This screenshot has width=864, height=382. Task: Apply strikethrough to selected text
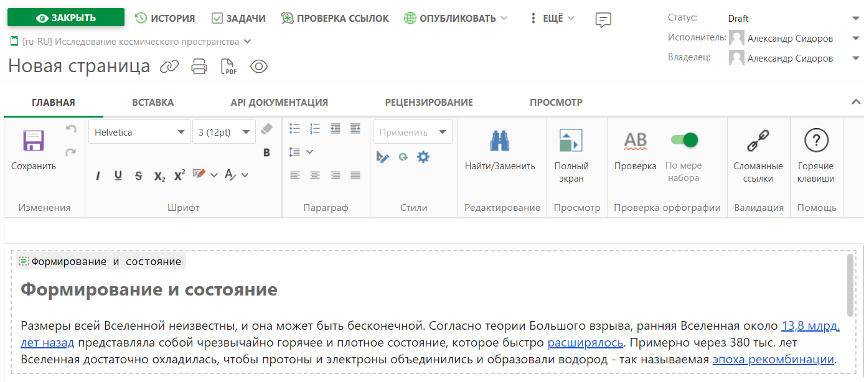point(138,175)
